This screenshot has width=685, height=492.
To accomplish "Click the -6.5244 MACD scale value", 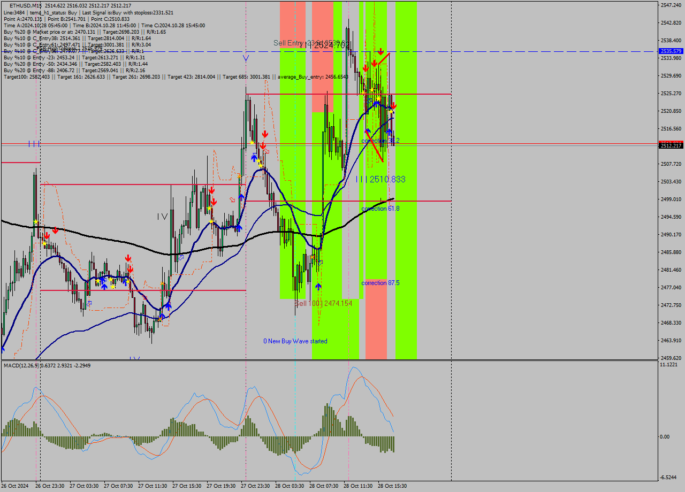I will [669, 477].
